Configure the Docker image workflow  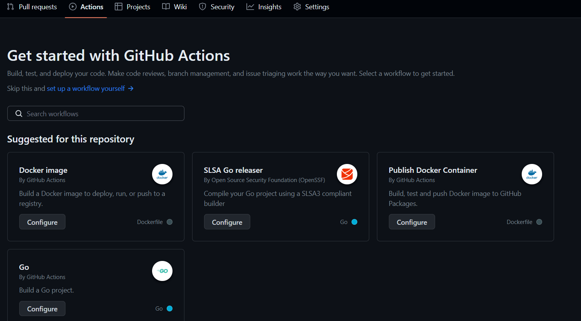click(x=42, y=222)
